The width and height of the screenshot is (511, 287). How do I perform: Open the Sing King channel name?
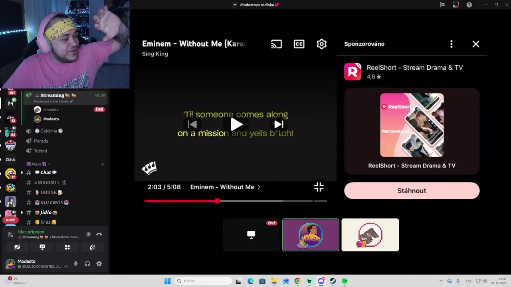(x=155, y=54)
